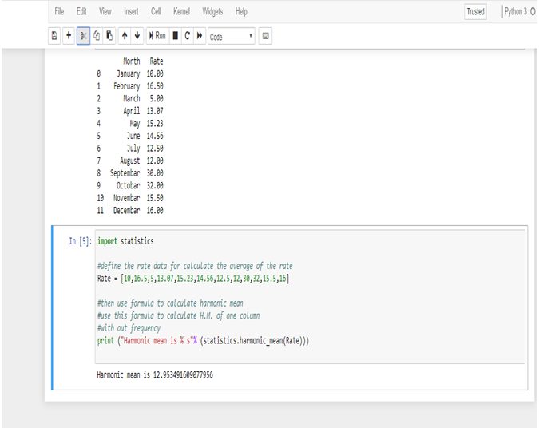Select the In [5] cell prompt
539x428 pixels.
click(x=80, y=241)
